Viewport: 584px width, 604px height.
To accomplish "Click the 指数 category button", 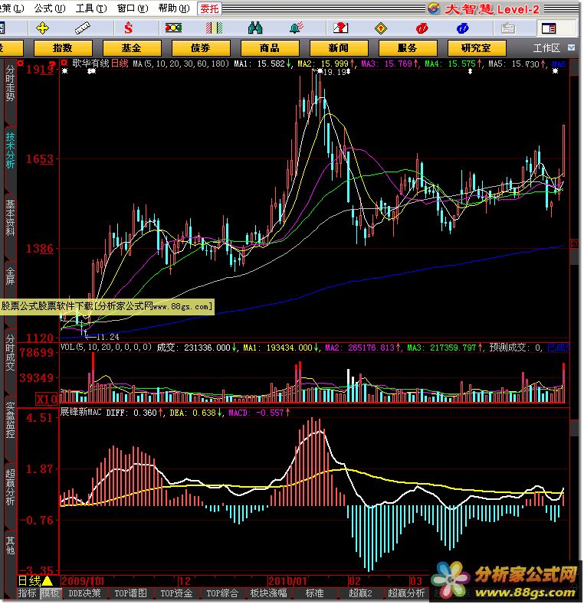I will pyautogui.click(x=63, y=47).
